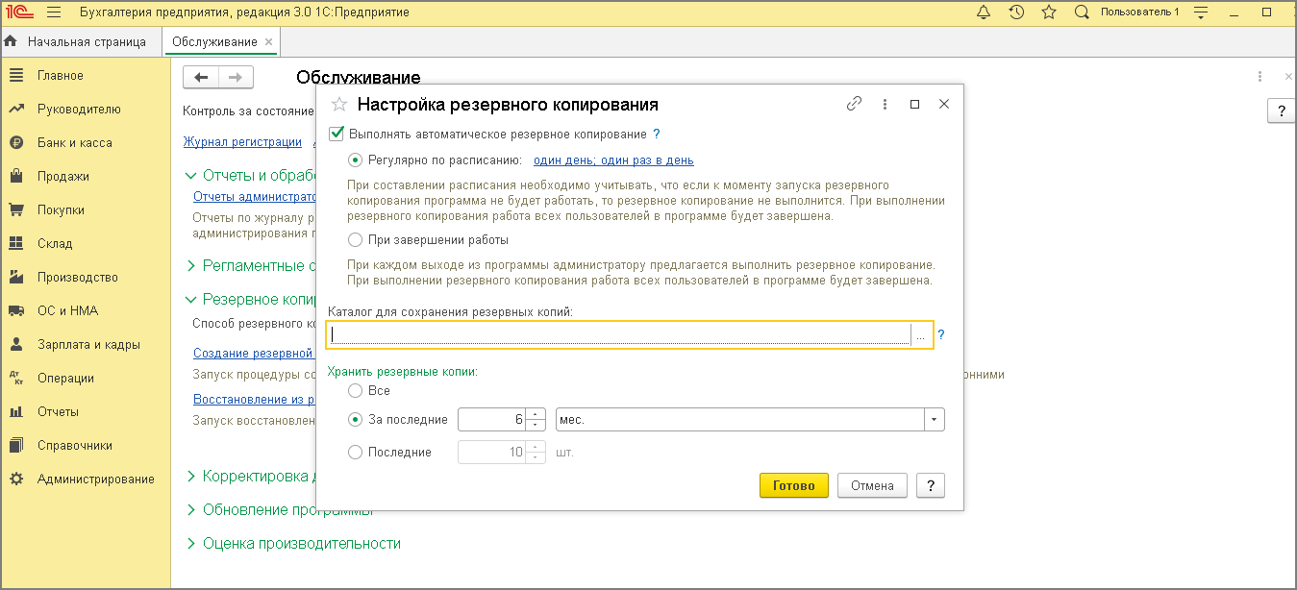Expand Регламентные section in Обслуживание
This screenshot has width=1297, height=590.
point(190,265)
